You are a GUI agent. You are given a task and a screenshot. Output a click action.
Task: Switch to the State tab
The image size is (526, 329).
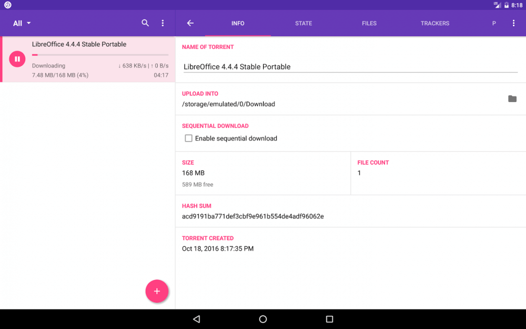click(304, 23)
